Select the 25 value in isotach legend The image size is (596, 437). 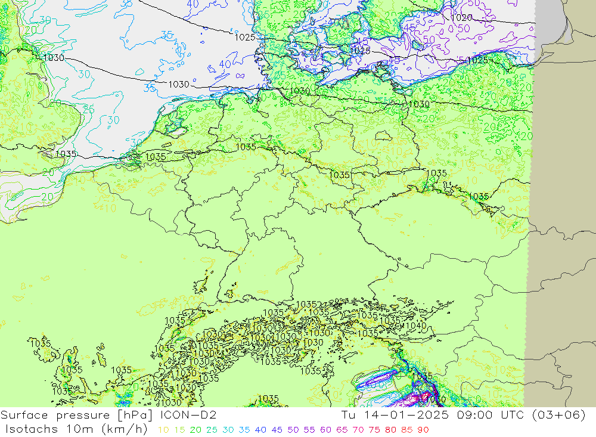point(212,430)
